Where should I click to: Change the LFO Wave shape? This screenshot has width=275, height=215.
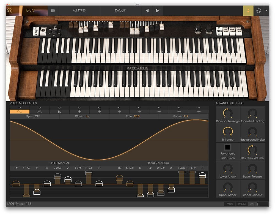[x=84, y=116]
